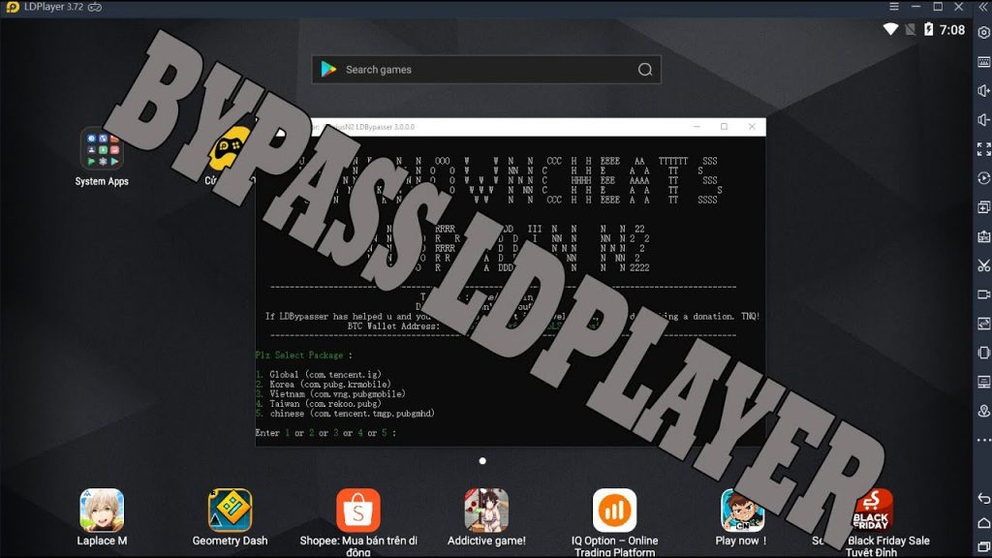Click the install APK sidebar icon

point(984,236)
